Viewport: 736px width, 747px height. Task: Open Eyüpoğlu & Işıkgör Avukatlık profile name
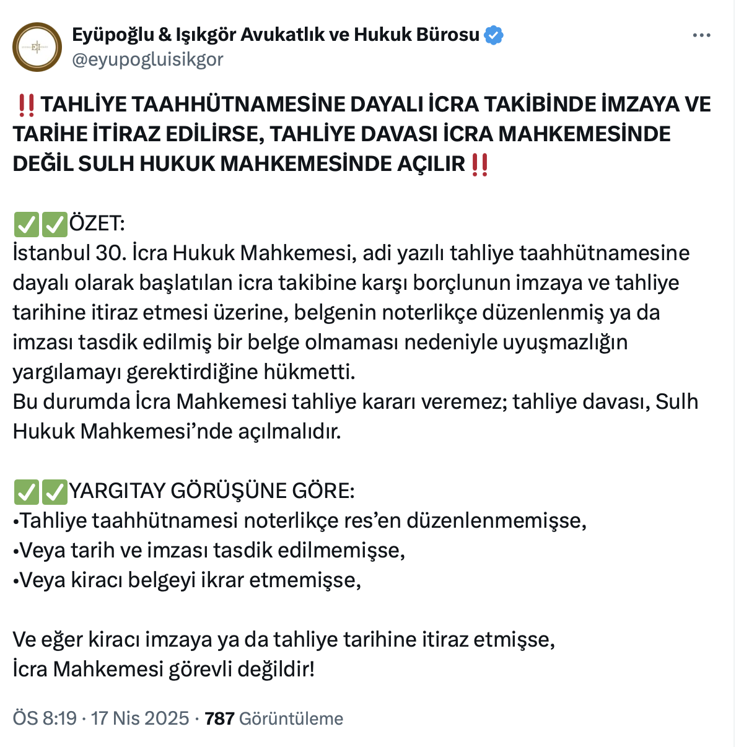tap(276, 35)
